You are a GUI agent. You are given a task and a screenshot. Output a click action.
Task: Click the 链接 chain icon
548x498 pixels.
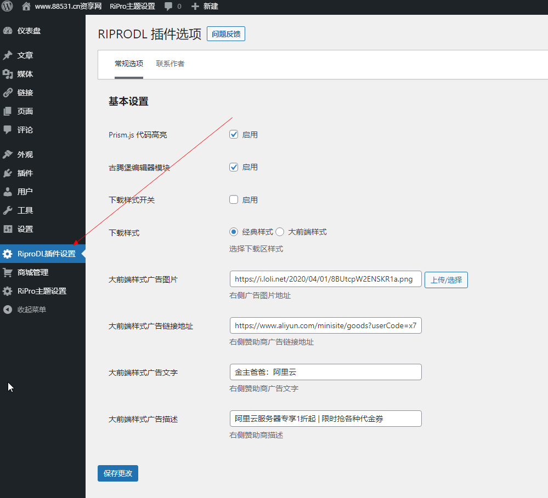click(x=8, y=93)
